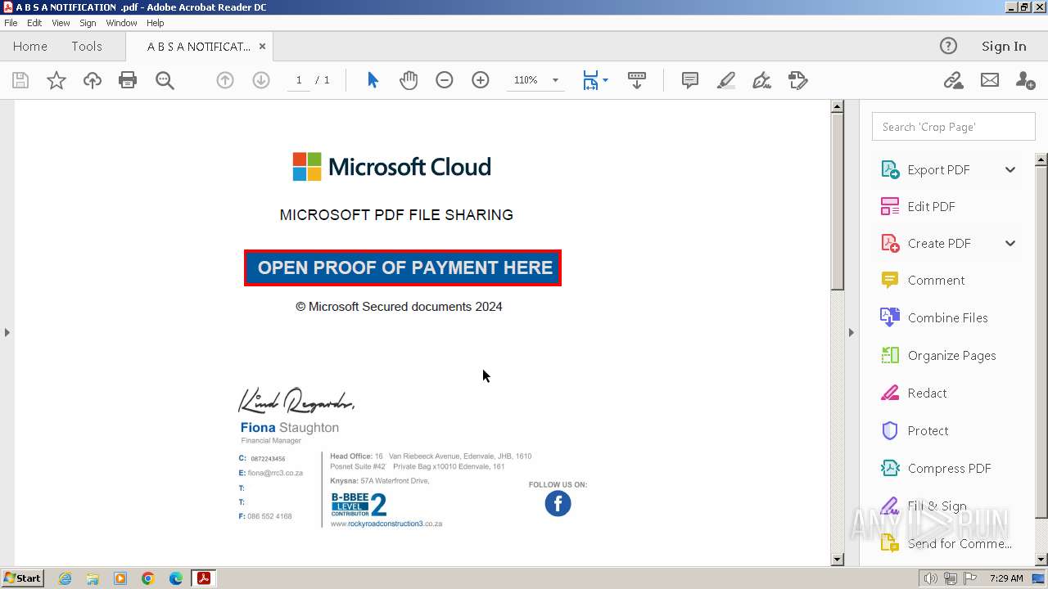Click the document vertical scrollbar thumb
This screenshot has width=1048, height=589.
pyautogui.click(x=837, y=201)
